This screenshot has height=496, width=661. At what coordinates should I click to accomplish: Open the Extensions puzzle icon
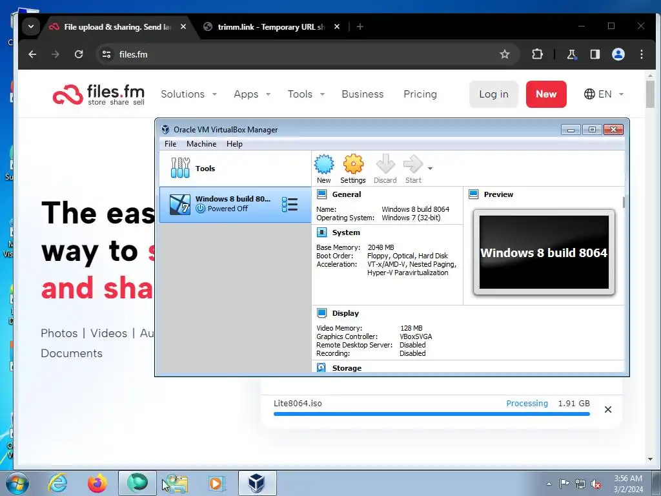(537, 54)
